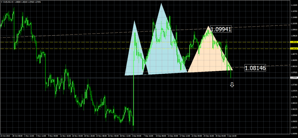This screenshot has height=138, width=298.
Task: Click the 1.08775 price axis label
Action: click(294, 54)
